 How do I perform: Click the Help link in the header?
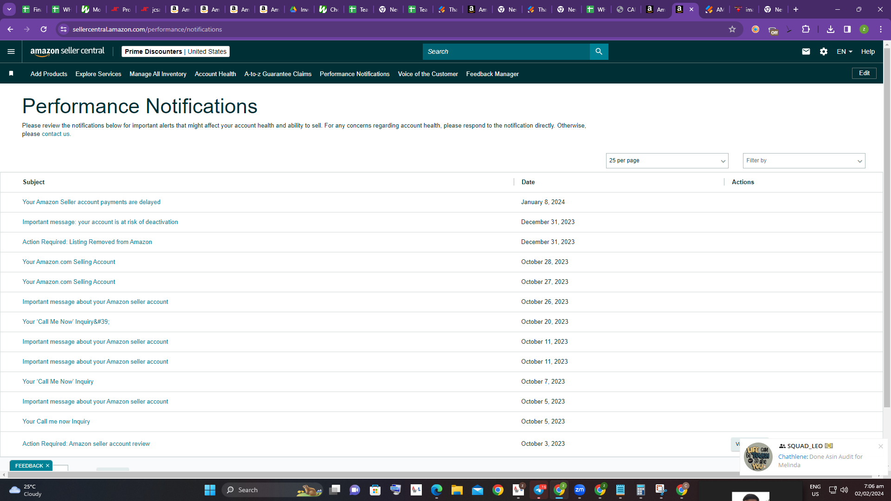coord(868,51)
